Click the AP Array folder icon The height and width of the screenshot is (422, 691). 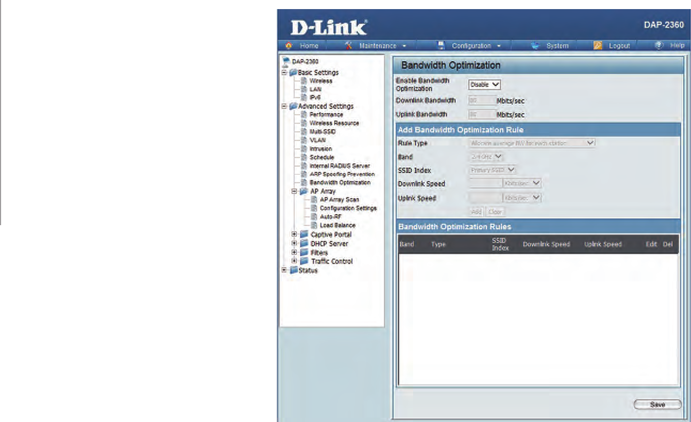pos(304,191)
